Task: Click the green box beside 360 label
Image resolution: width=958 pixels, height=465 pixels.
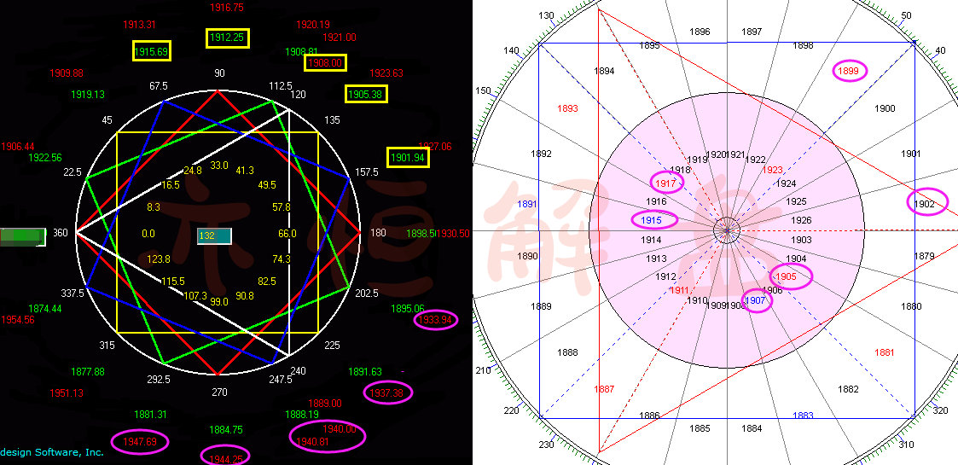Action: point(23,237)
